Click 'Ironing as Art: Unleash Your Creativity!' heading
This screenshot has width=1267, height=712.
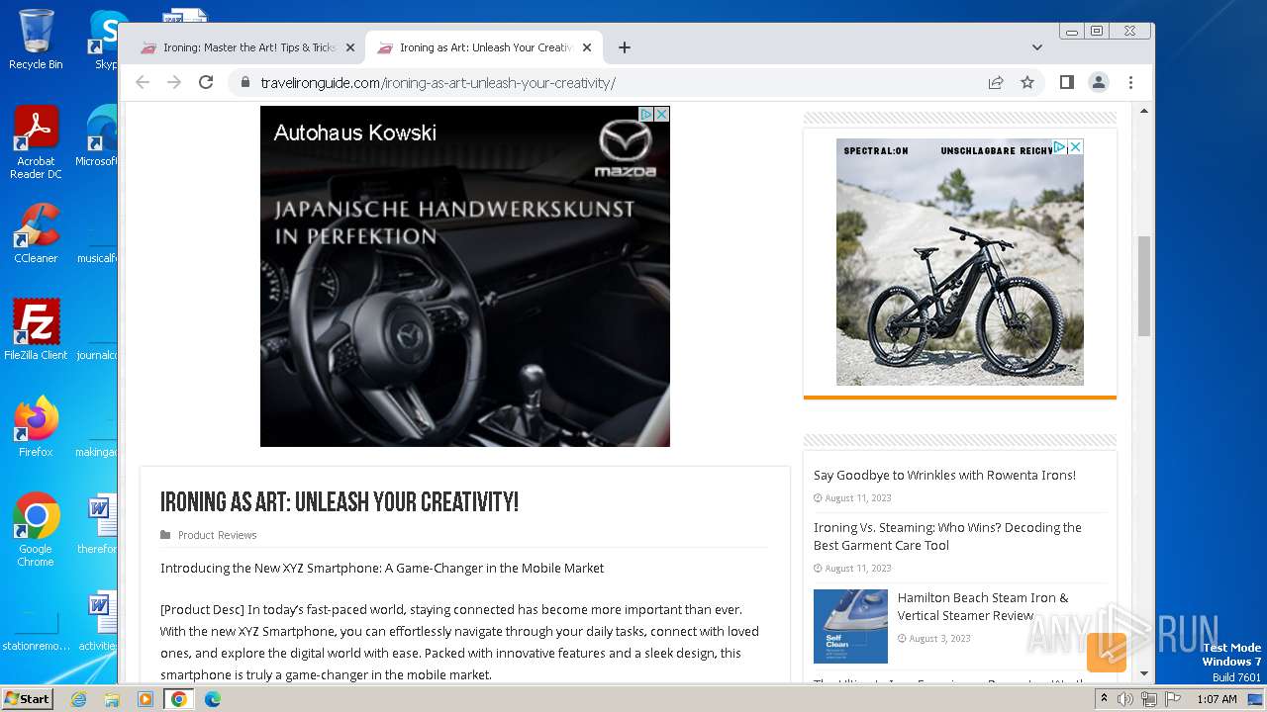340,502
